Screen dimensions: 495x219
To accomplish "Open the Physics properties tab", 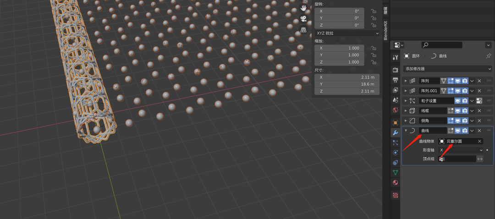I will (395, 153).
